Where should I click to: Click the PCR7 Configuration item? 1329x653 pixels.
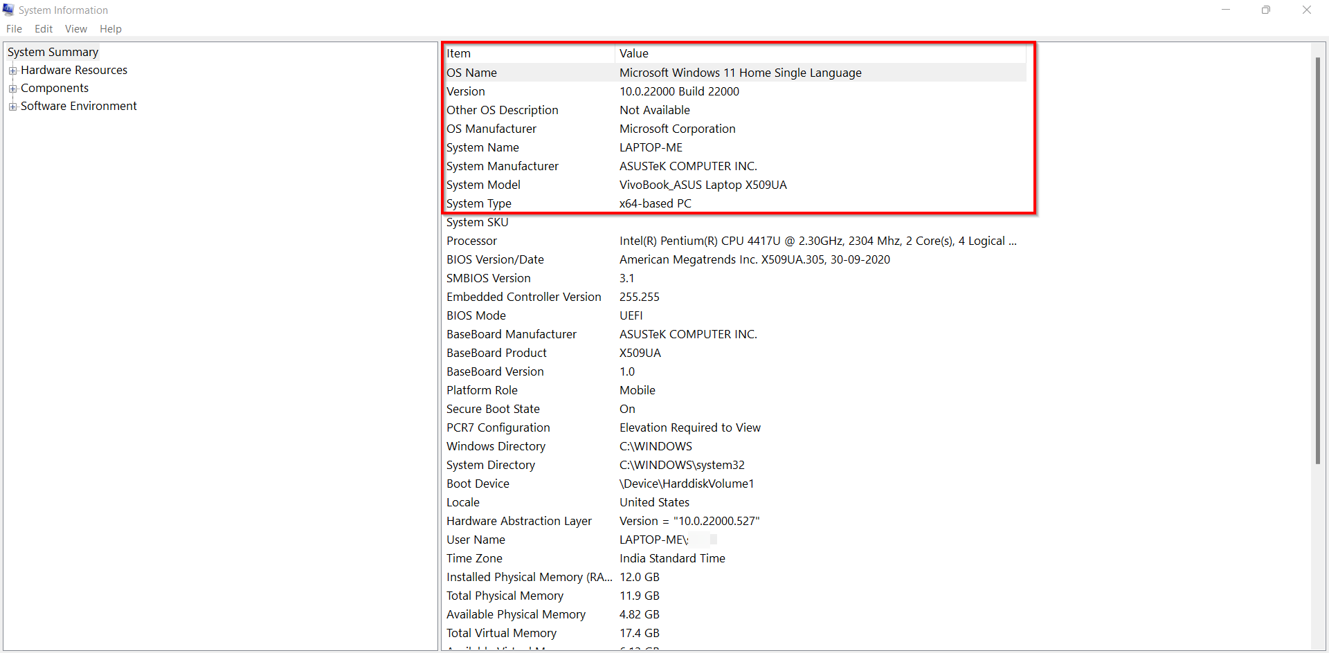click(x=498, y=427)
